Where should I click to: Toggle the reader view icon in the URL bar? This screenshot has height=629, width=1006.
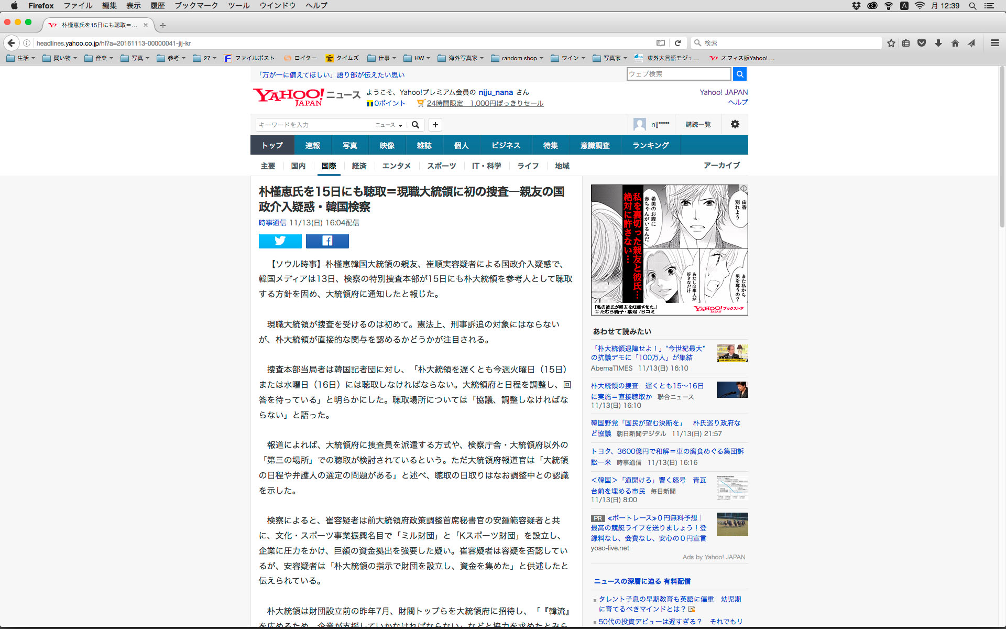[x=661, y=43]
